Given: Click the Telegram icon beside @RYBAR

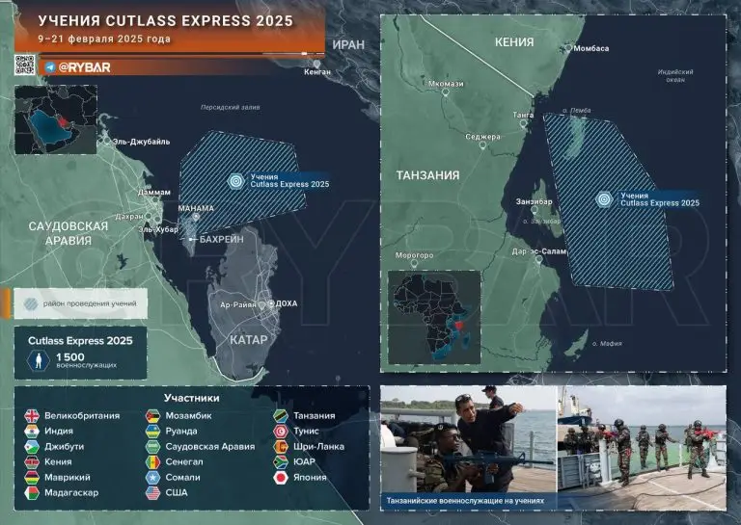Looking at the screenshot, I should [x=49, y=67].
